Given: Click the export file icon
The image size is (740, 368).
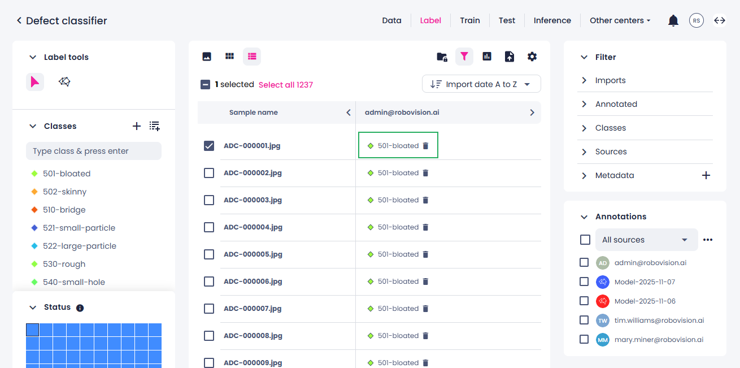Looking at the screenshot, I should pos(510,57).
